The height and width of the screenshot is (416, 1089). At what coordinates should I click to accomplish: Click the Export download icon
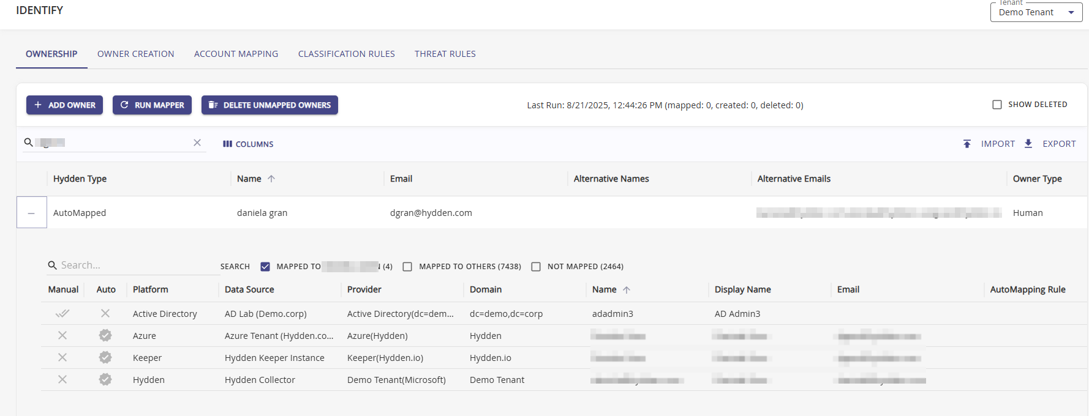click(x=1028, y=144)
